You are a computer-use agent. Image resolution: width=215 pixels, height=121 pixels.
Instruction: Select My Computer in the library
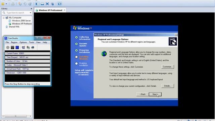tap(15, 17)
